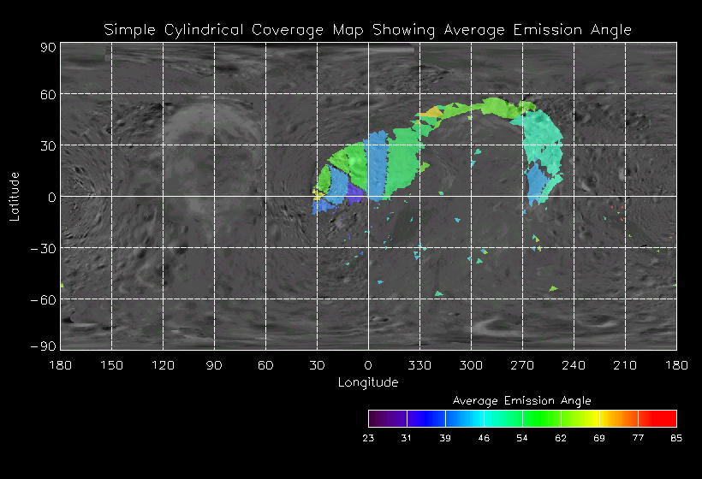Click the latitude tick label −60
The image size is (702, 479).
tap(45, 299)
